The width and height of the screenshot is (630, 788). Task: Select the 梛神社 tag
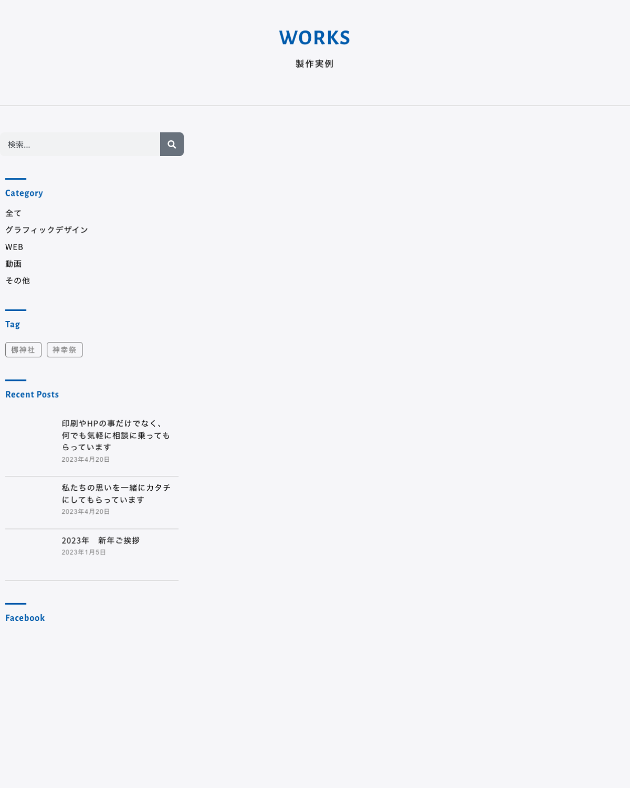coord(23,350)
